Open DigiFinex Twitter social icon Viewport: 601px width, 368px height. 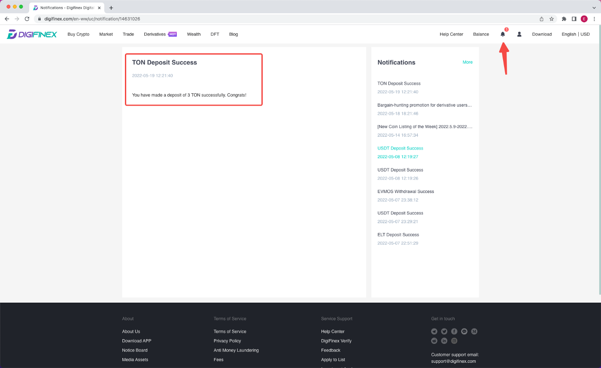444,331
